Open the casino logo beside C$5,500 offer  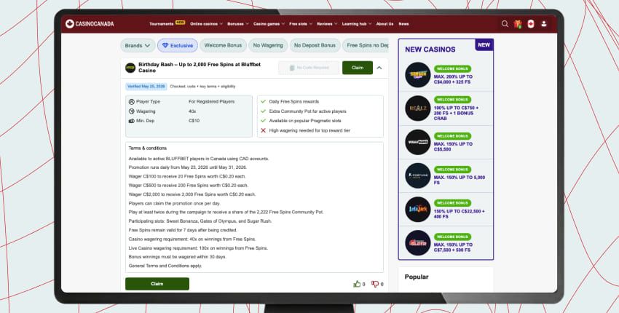418,142
